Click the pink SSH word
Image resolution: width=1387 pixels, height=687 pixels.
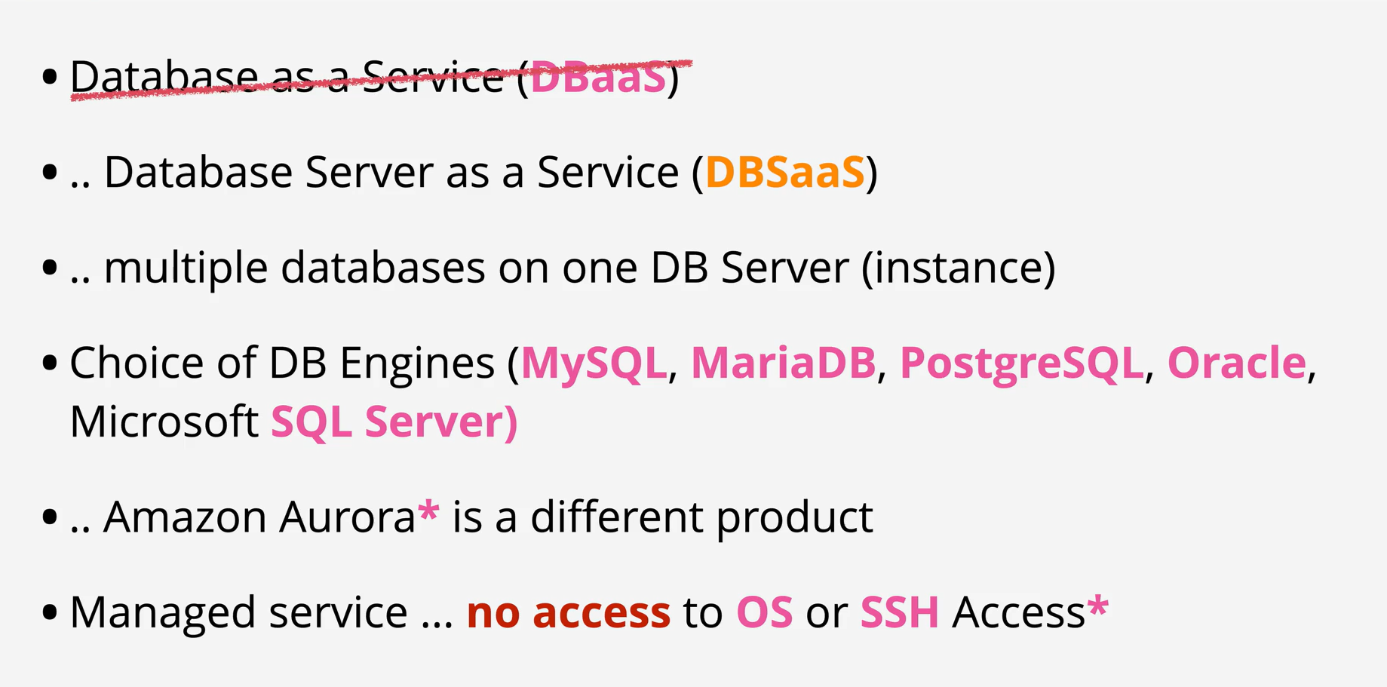coord(900,612)
